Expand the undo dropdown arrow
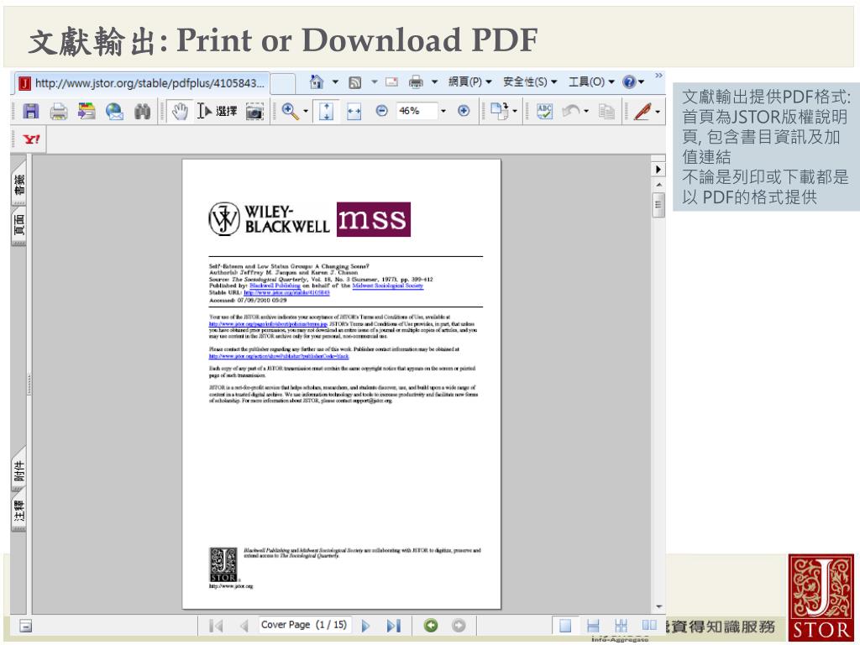This screenshot has height=645, width=860. (x=586, y=112)
